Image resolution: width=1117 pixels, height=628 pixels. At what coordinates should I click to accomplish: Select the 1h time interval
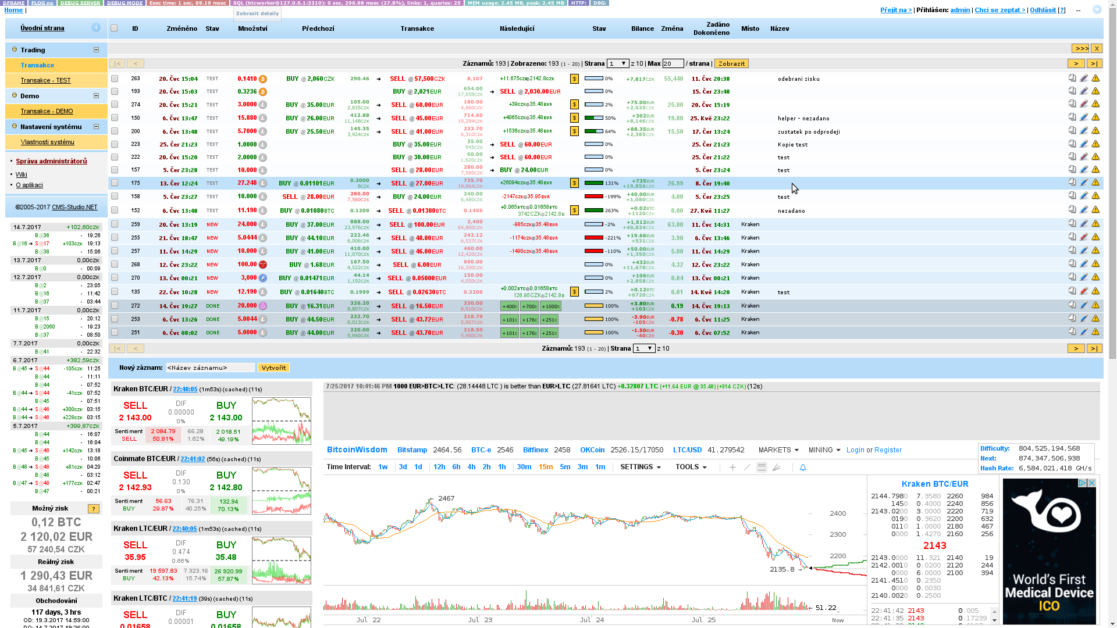point(501,467)
